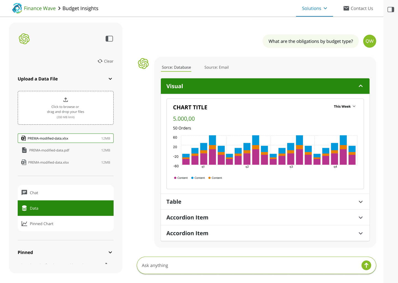Collapse the left sidebar panel icon
Screen dimensions: 398x283
pos(109,39)
